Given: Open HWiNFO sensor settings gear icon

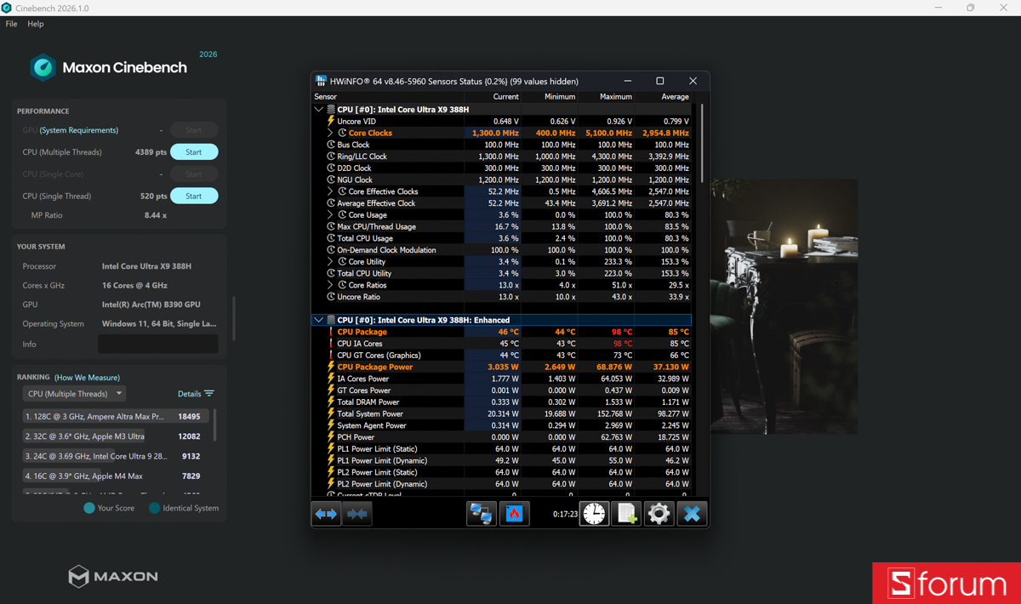Looking at the screenshot, I should 659,514.
